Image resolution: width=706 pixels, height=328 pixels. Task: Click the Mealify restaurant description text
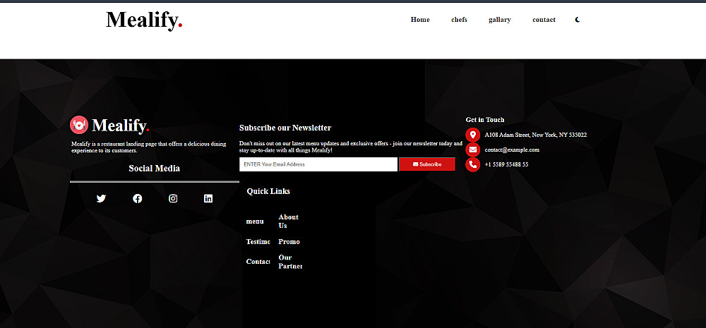coord(148,147)
